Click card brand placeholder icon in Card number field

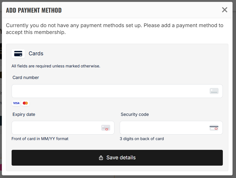(214, 91)
